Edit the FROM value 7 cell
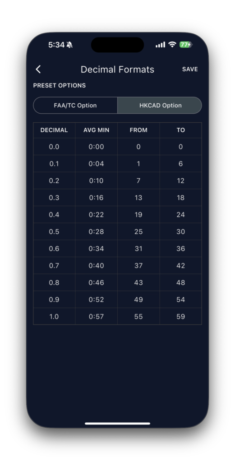Viewport: 235px width, 462px height. (138, 180)
